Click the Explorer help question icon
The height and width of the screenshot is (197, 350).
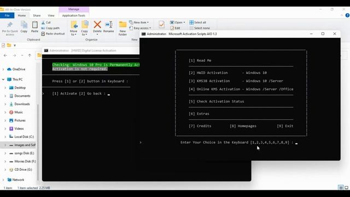[347, 15]
